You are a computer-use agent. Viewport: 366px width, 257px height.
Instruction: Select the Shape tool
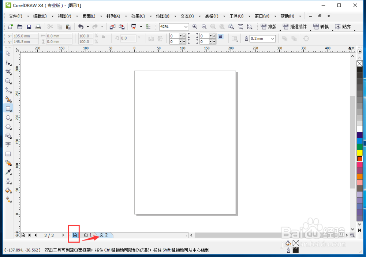pos(8,63)
